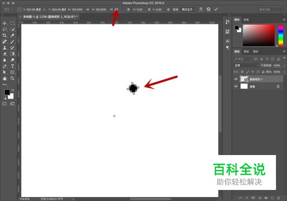Open the Layers panel options menu
The image size is (287, 201).
click(284, 51)
